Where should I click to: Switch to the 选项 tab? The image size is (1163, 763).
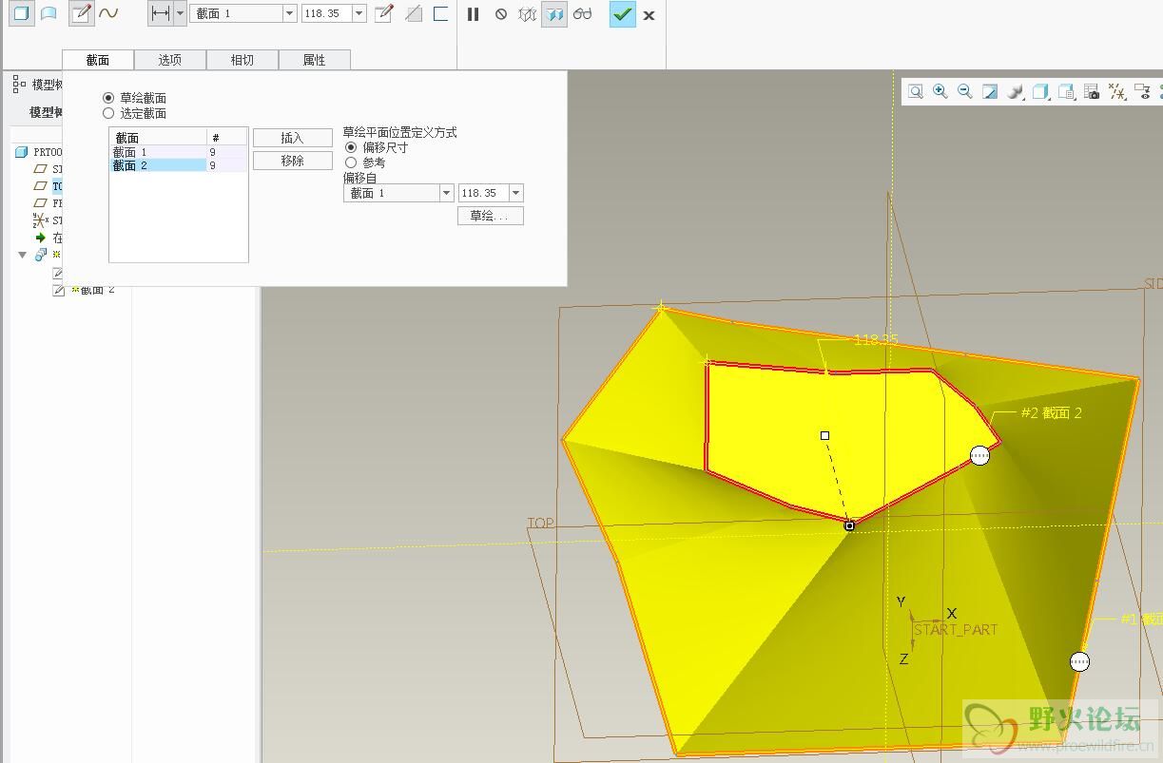click(x=169, y=60)
